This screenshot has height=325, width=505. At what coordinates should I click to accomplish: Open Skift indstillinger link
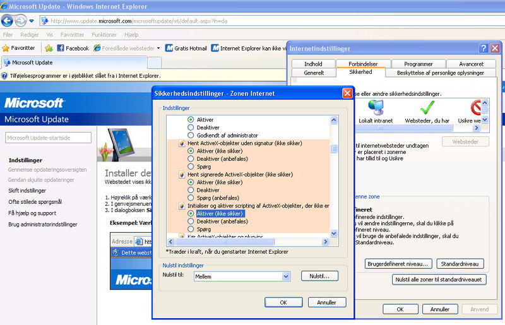pyautogui.click(x=27, y=191)
